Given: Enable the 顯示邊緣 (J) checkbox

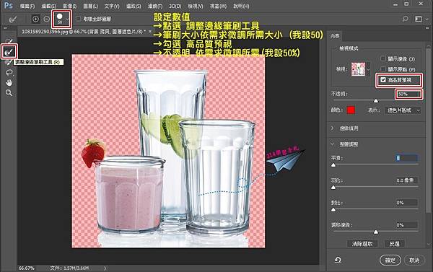Looking at the screenshot, I should coord(383,58).
